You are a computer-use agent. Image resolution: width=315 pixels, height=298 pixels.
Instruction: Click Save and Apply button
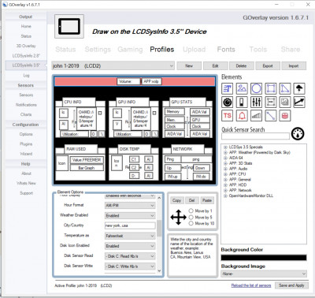click(291, 285)
